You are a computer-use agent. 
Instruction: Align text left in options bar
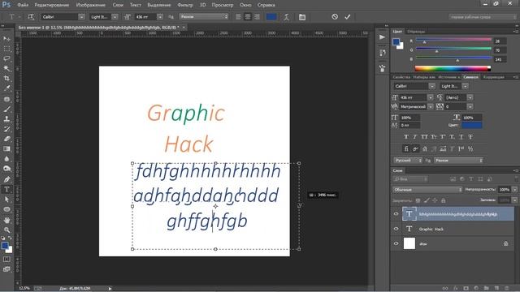click(x=238, y=16)
